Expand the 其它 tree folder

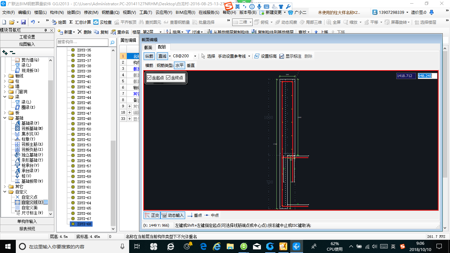pos(5,186)
